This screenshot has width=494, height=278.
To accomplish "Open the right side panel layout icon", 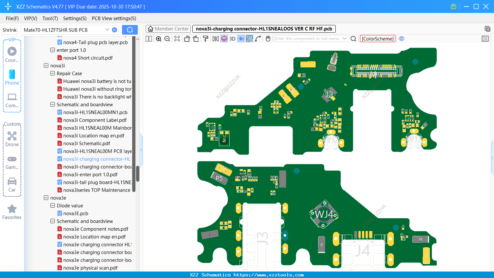I will [485, 39].
